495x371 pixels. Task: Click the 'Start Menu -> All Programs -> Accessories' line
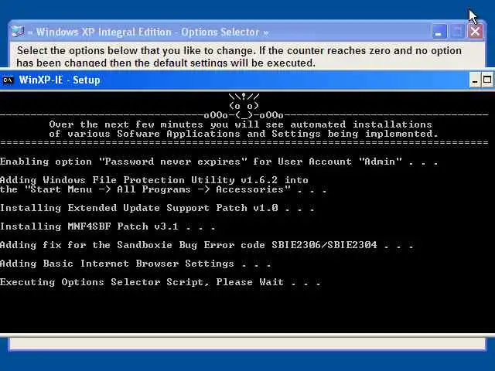click(x=163, y=189)
